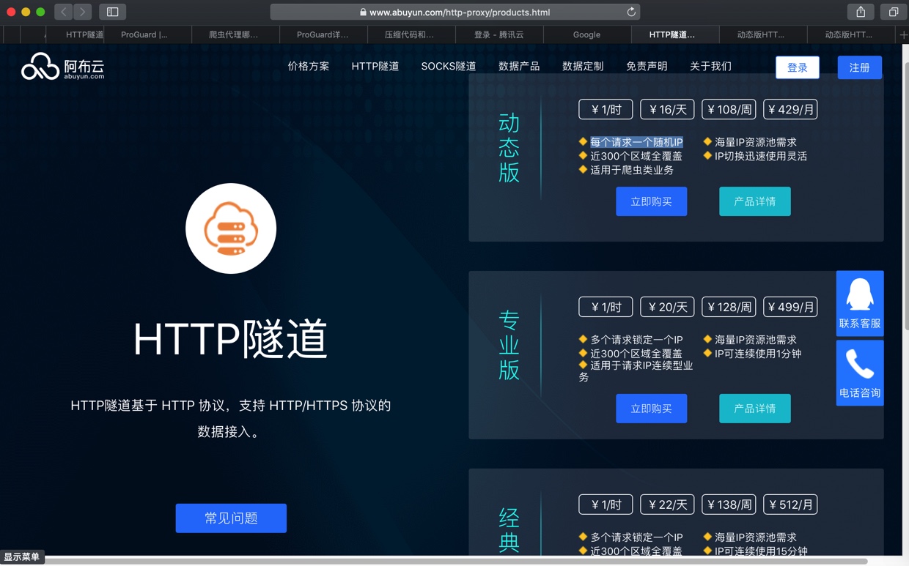Click text IP可连续使用1分钟
The image size is (909, 566).
pos(758,354)
